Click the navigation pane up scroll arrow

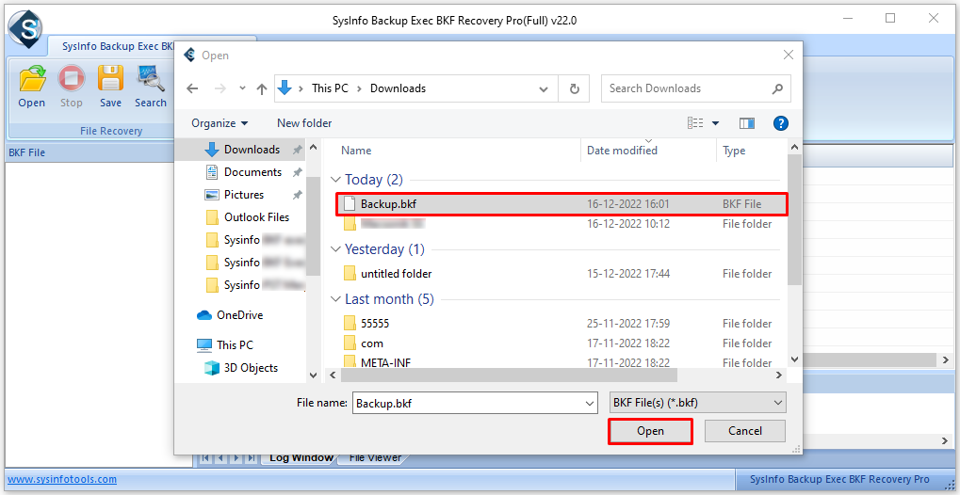point(313,148)
